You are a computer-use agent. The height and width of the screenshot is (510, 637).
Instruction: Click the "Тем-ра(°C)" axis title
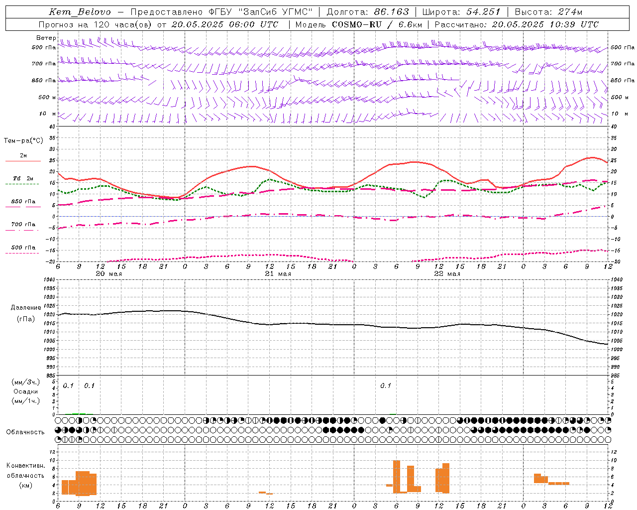(23, 140)
